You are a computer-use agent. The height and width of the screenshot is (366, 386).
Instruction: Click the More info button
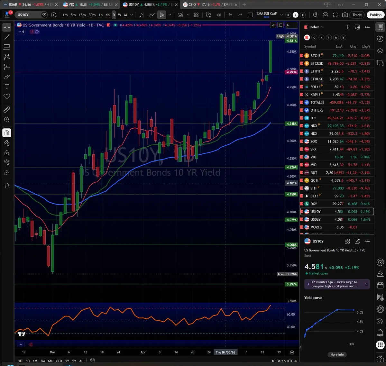click(337, 354)
